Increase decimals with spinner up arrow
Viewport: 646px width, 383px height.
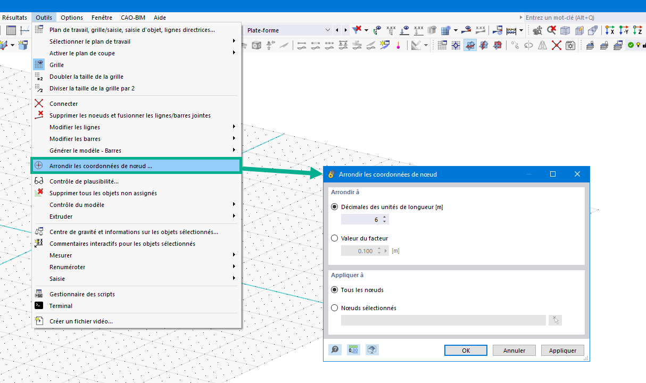[x=385, y=217]
